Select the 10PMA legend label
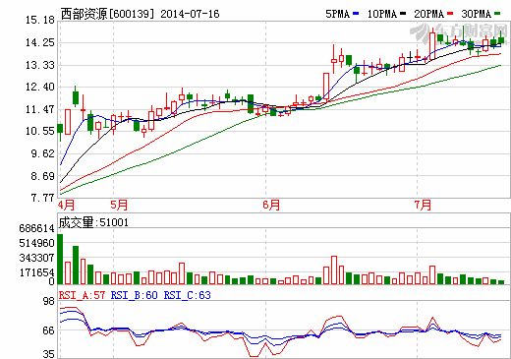 click(382, 14)
